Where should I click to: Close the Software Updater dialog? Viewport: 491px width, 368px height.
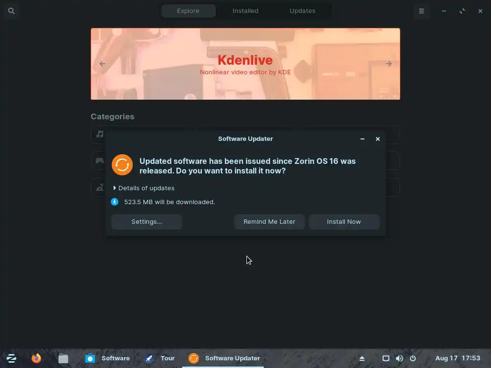point(378,138)
